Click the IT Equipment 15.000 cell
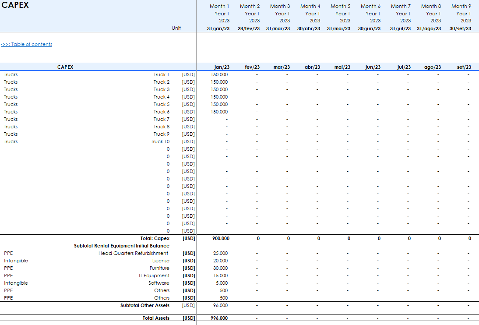Viewport: 479px width, 325px height. click(x=220, y=276)
